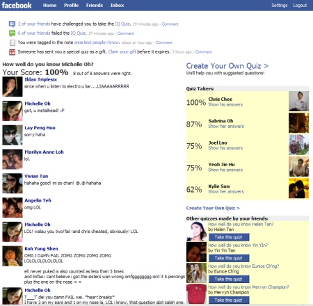Comment on the failed IQ Quiz notification
This screenshot has height=306, width=313.
point(126,33)
